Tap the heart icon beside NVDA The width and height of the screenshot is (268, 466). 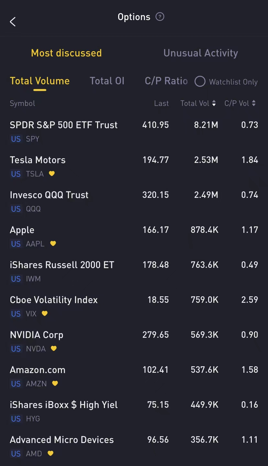pos(54,349)
